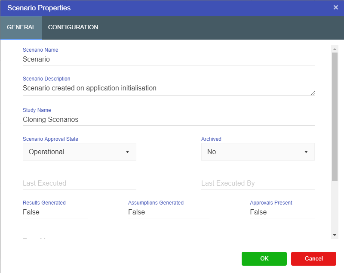Image resolution: width=344 pixels, height=273 pixels.
Task: Close the Scenario Properties dialog with X
Action: click(x=335, y=7)
